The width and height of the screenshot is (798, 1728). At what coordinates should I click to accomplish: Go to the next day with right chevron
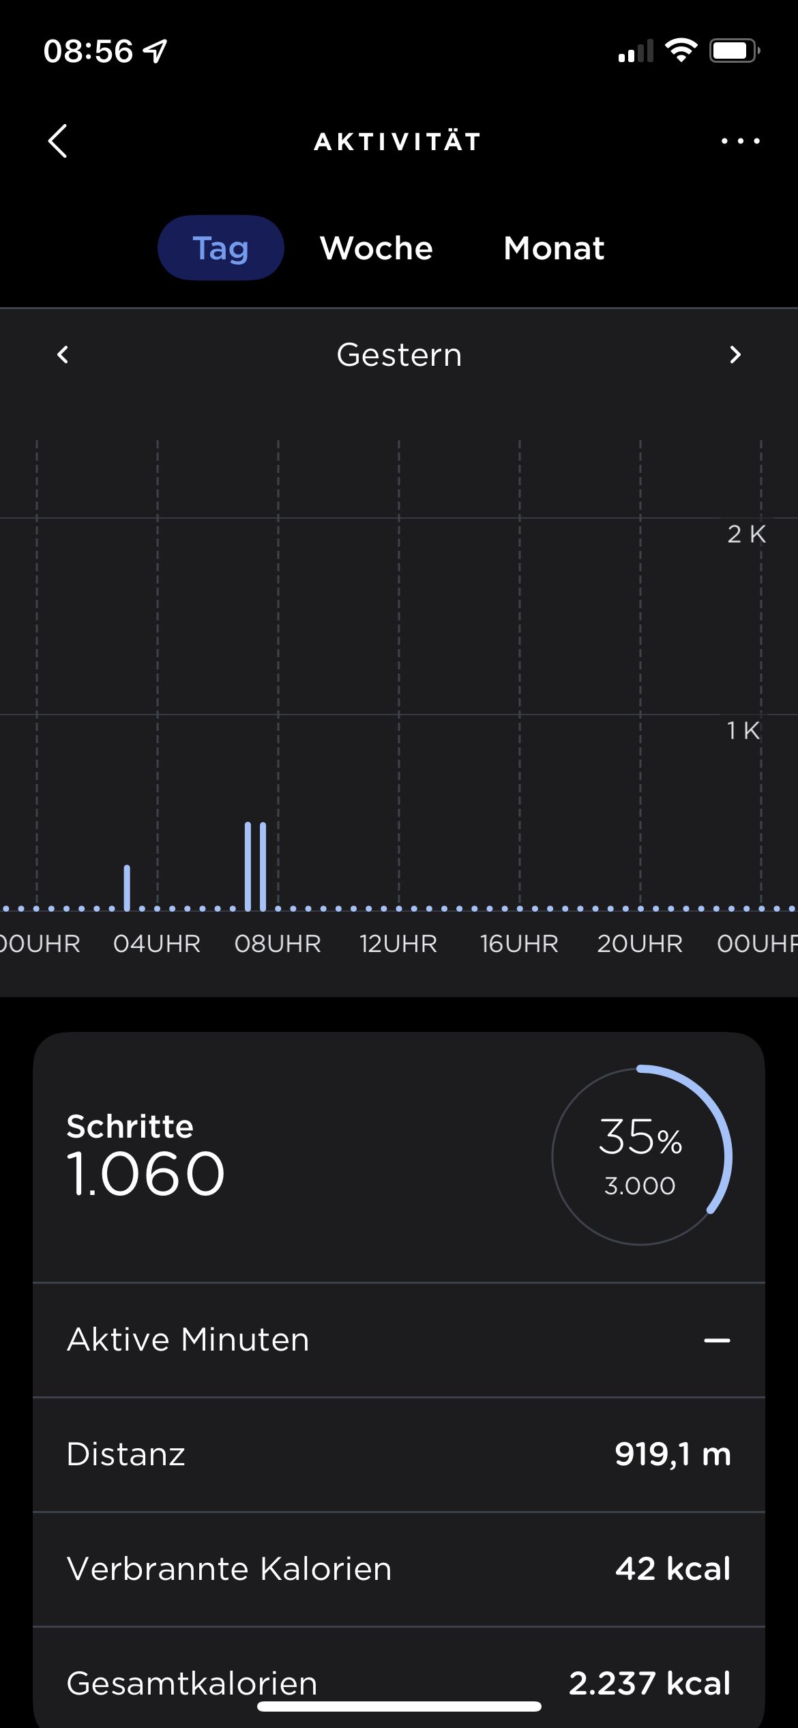tap(735, 355)
